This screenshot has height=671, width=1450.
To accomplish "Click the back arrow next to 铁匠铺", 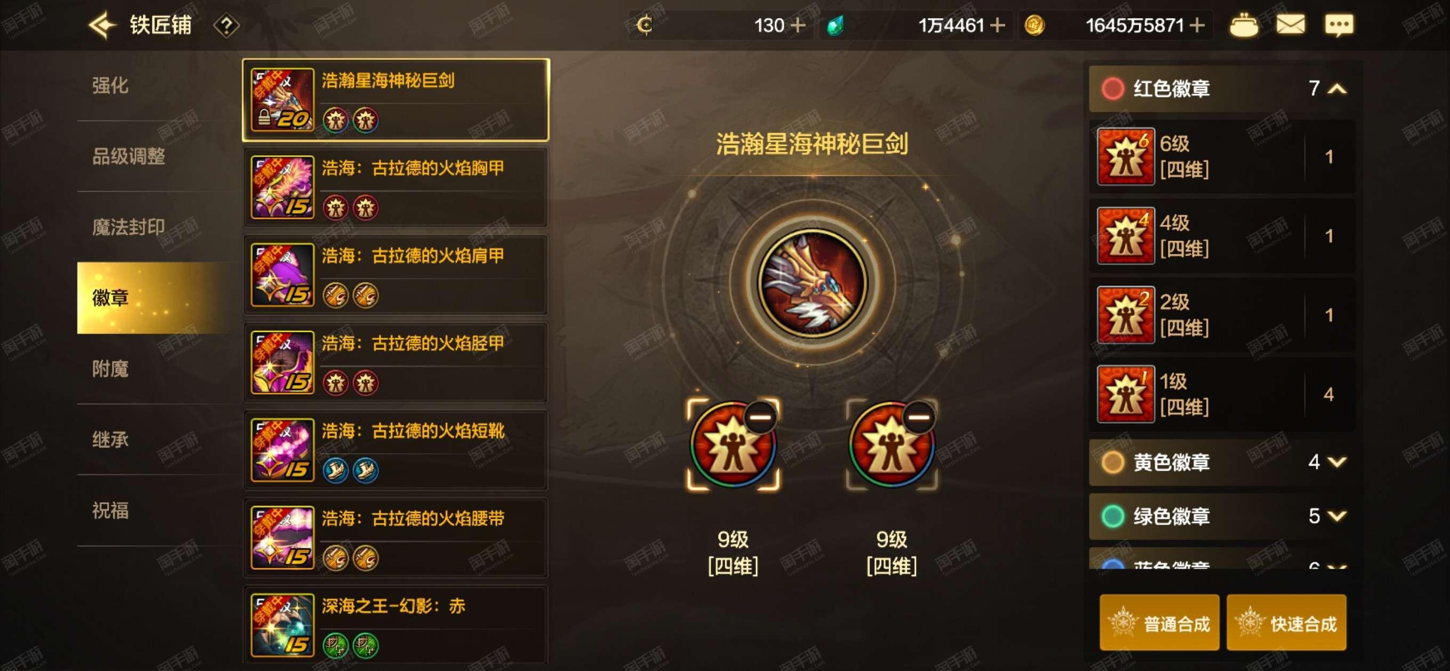I will click(102, 26).
